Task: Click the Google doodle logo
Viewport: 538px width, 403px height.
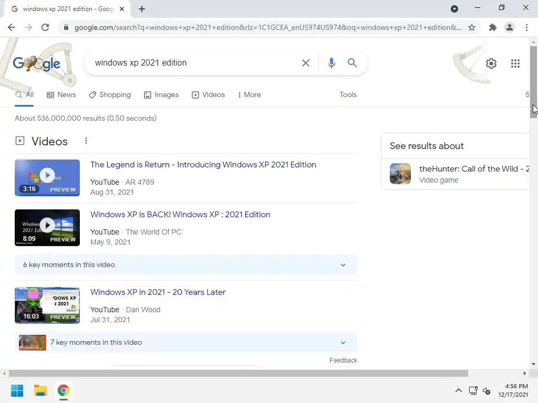Action: click(37, 63)
